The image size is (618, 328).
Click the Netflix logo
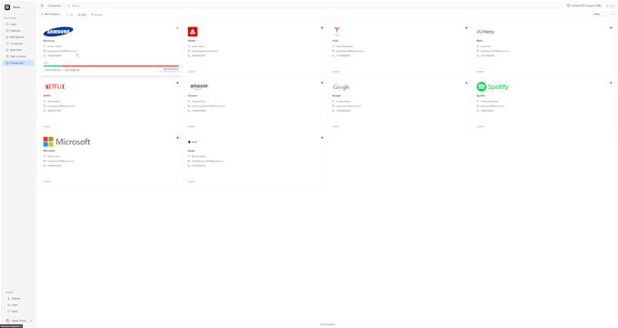pyautogui.click(x=55, y=86)
